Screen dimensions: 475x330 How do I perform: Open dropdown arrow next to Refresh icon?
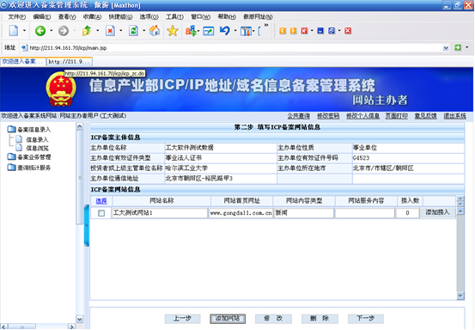(143, 31)
